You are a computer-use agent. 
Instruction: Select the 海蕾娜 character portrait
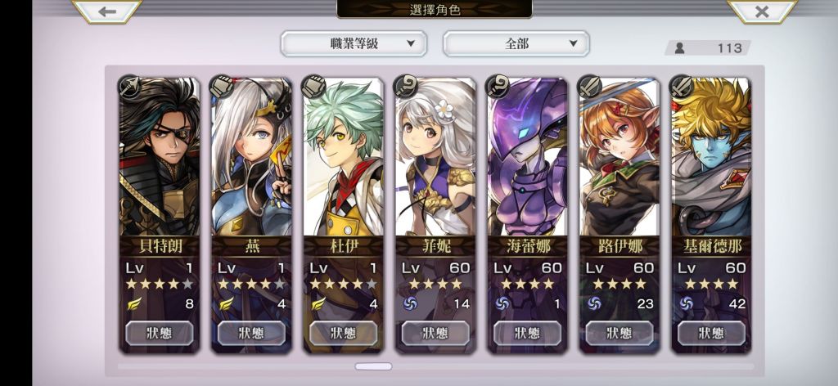[528, 156]
